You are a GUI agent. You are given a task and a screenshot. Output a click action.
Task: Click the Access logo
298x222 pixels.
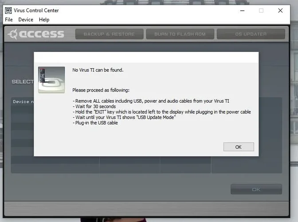click(x=36, y=34)
